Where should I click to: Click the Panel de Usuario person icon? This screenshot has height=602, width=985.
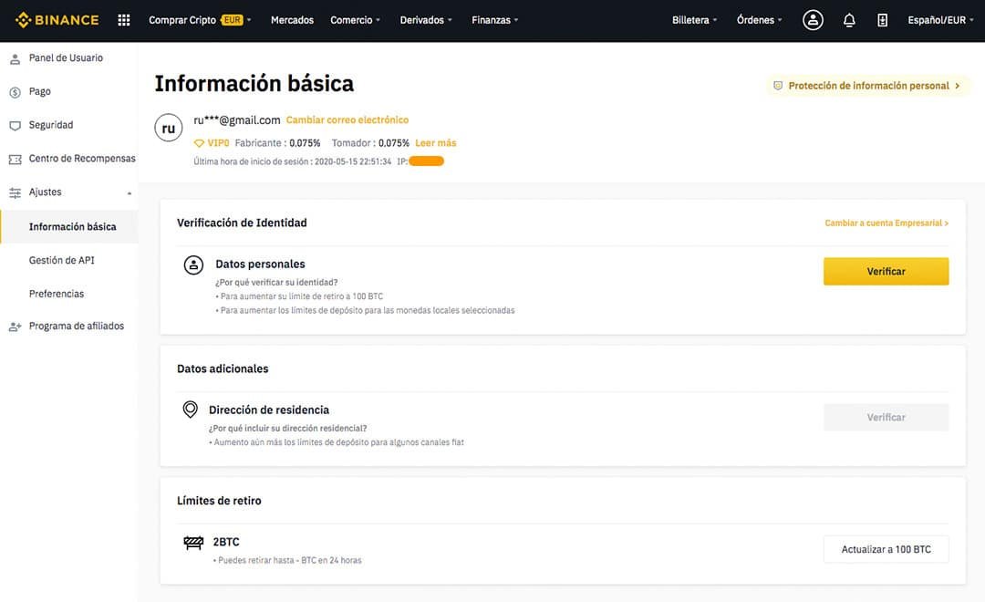16,59
